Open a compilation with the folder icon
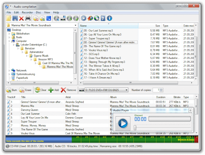This screenshot has width=205, height=155. pyautogui.click(x=9, y=18)
